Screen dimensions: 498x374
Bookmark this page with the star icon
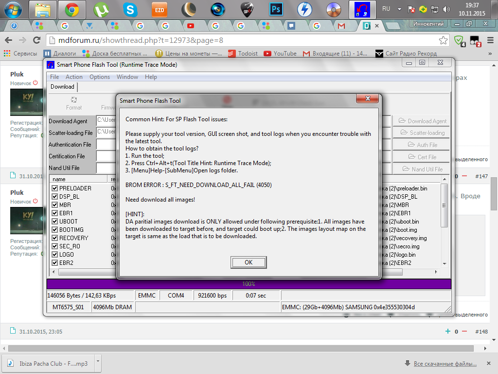(x=443, y=40)
